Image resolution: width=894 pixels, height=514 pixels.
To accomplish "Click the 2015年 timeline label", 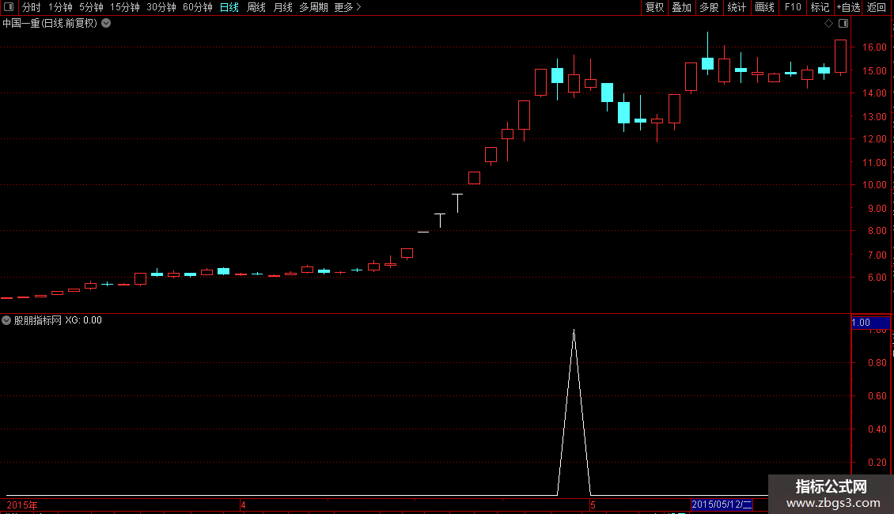I will click(x=21, y=505).
